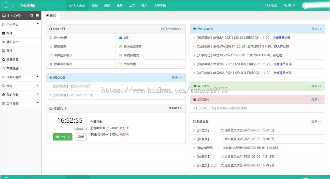Open the 待办/处理 shortcut

pos(81,38)
